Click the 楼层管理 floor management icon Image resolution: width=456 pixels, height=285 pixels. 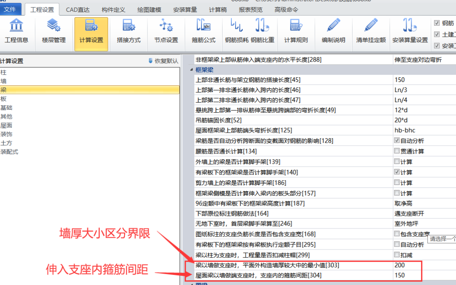pyautogui.click(x=53, y=32)
